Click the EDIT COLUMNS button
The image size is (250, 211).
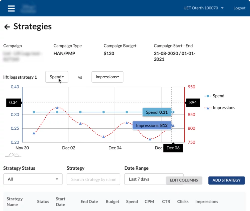184,180
